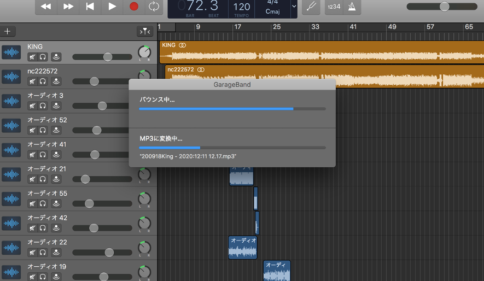This screenshot has height=281, width=484.
Task: Select the オーディオ 19 track blue region
Action: (x=277, y=271)
